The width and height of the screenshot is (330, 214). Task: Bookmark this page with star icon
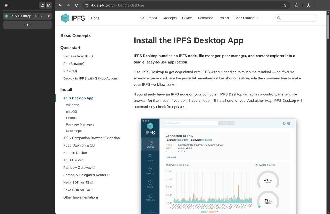coord(285,5)
